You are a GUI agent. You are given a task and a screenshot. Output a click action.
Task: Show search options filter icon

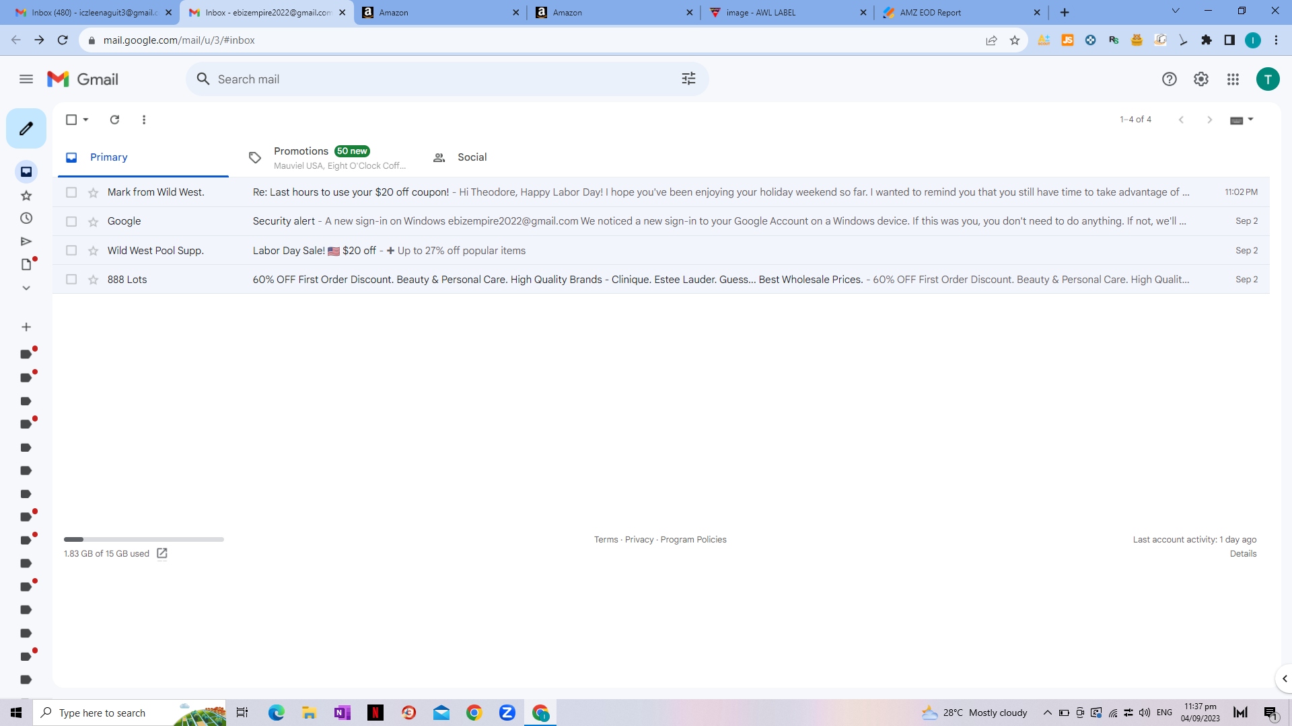coord(688,79)
